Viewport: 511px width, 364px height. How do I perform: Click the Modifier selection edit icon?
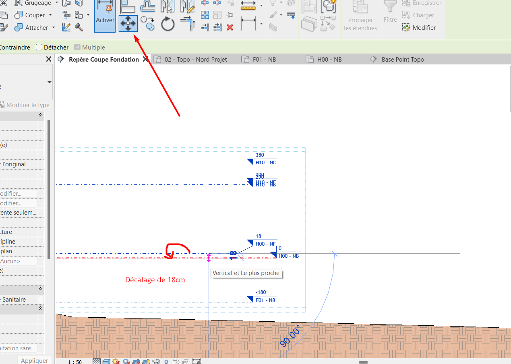(x=406, y=28)
